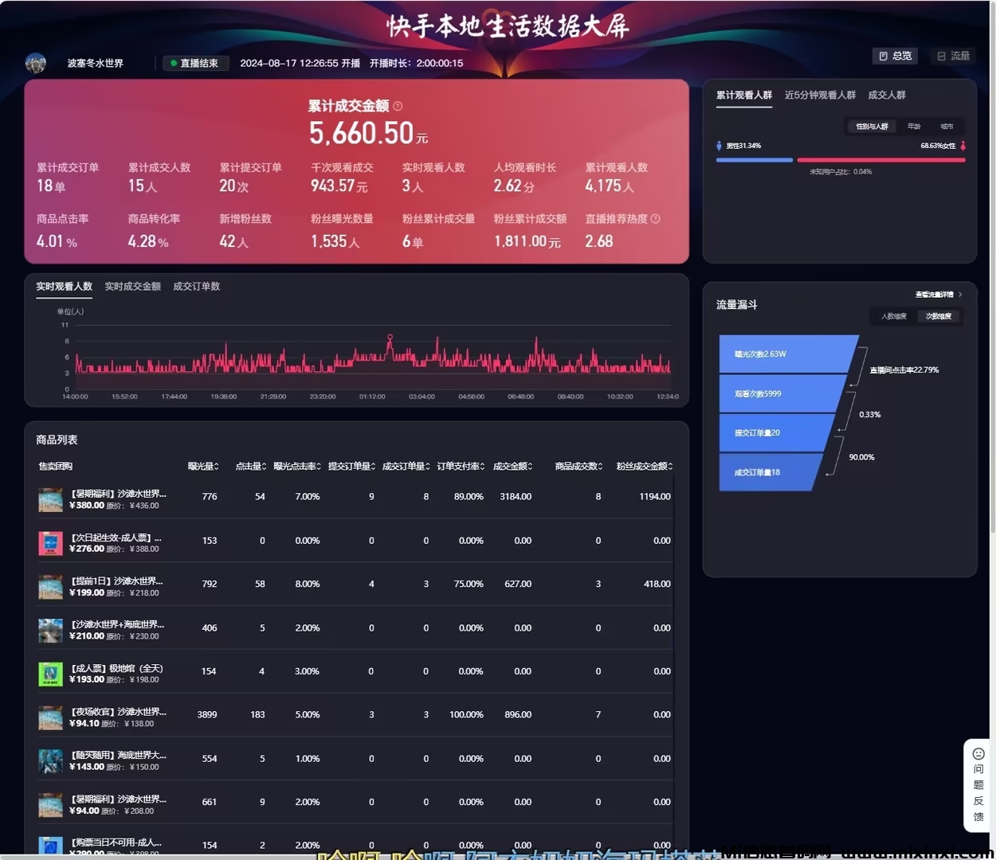
Task: Open 查看流量详情 link in funnel panel
Action: (x=938, y=295)
